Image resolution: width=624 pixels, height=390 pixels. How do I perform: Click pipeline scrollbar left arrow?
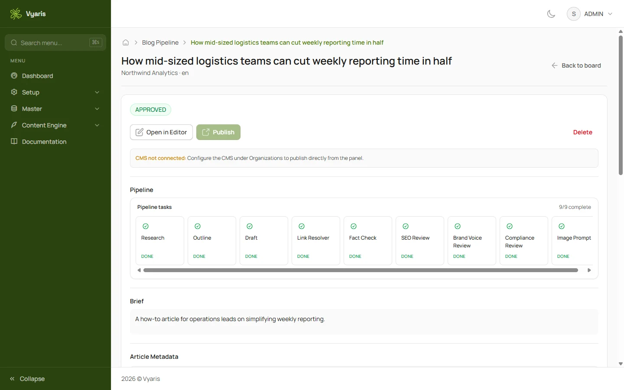(139, 270)
